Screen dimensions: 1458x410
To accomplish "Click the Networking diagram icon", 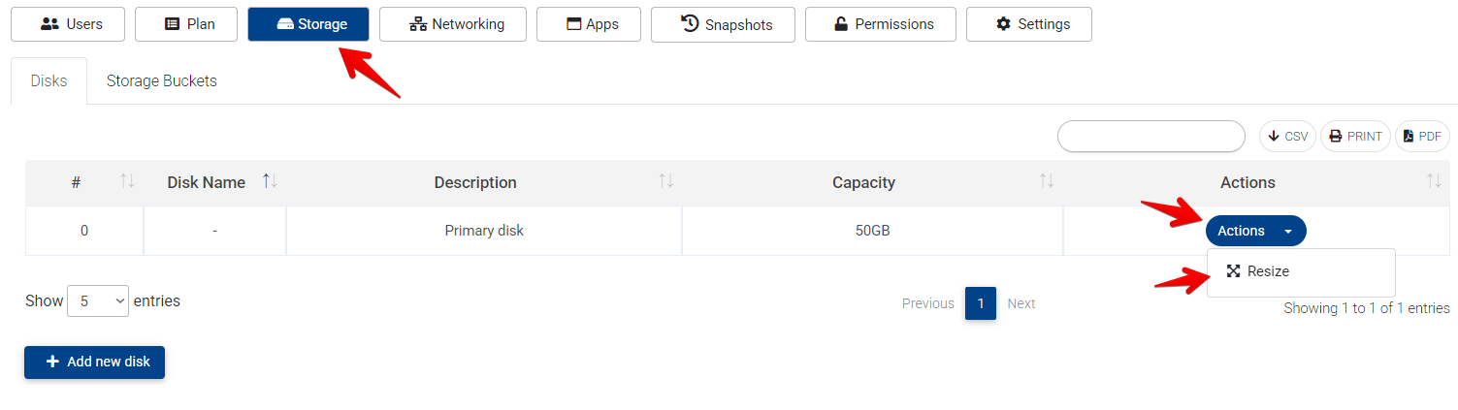I will click(x=418, y=24).
